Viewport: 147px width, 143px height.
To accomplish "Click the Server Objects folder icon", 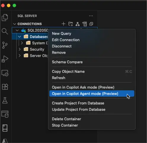I will coord(26,56).
